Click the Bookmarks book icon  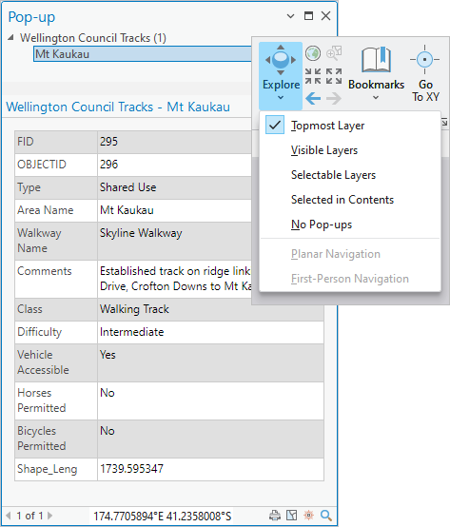376,60
